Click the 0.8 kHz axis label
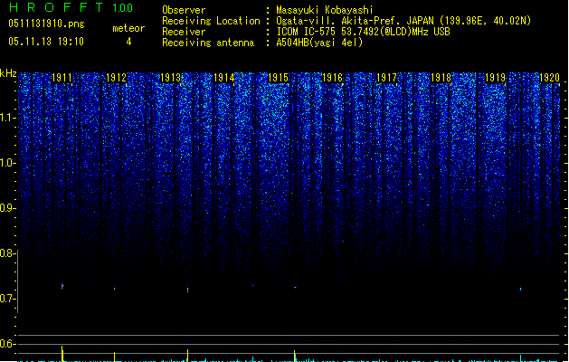 click(7, 253)
